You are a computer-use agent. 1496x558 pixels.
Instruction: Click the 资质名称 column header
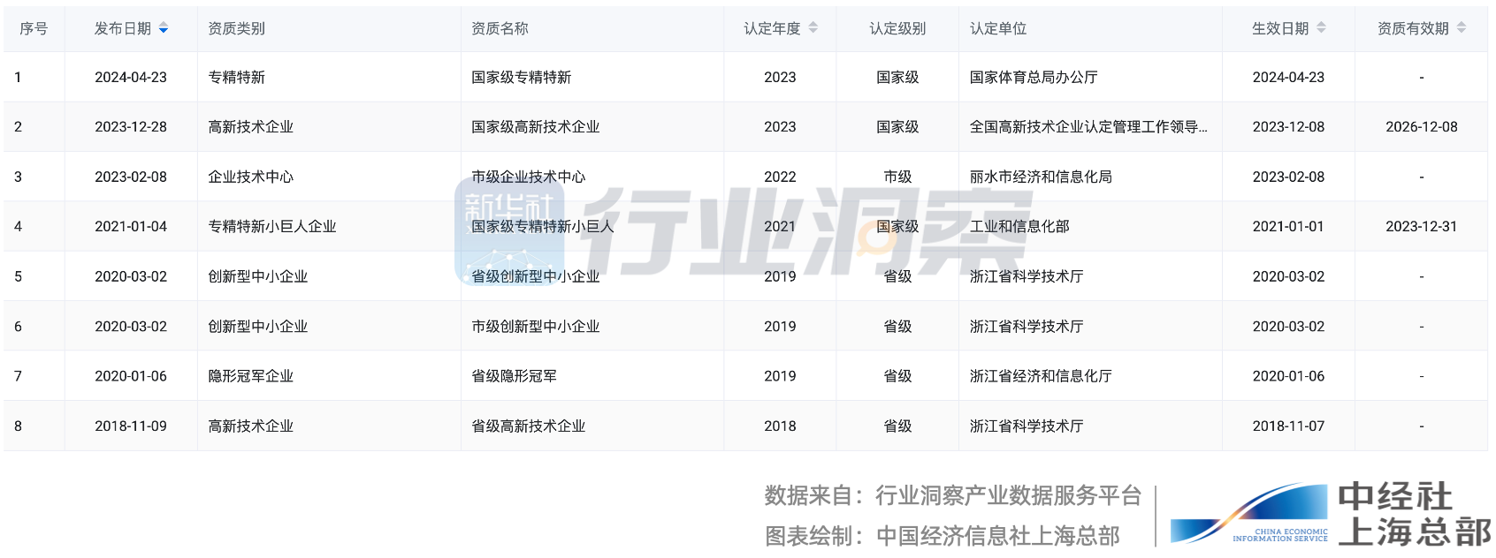500,28
